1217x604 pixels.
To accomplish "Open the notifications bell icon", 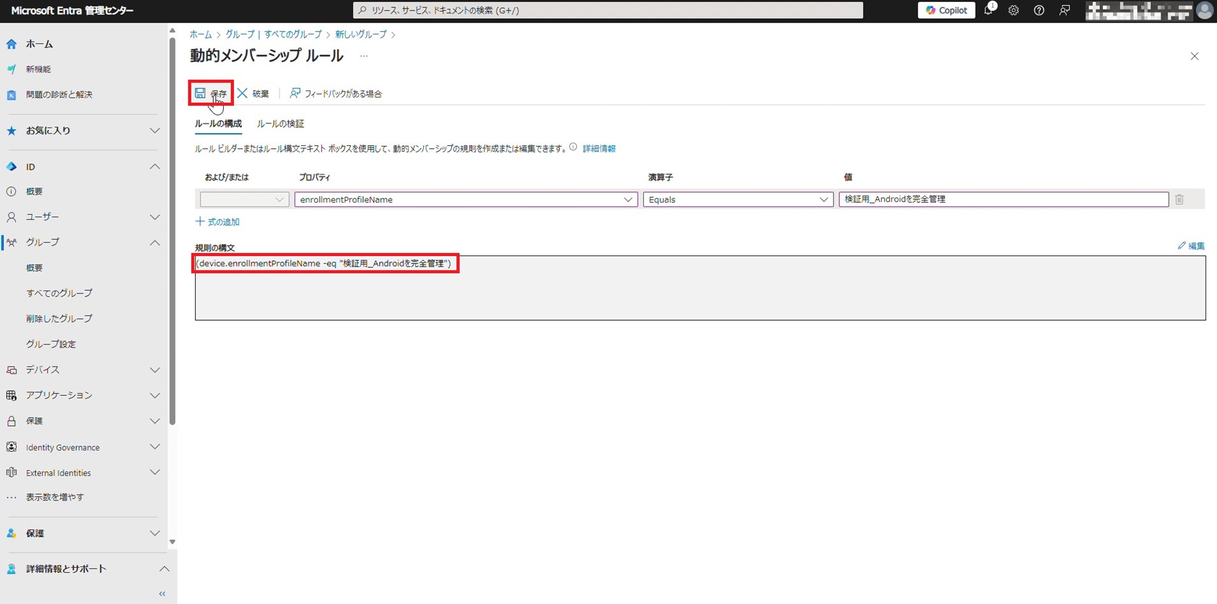I will pyautogui.click(x=988, y=10).
